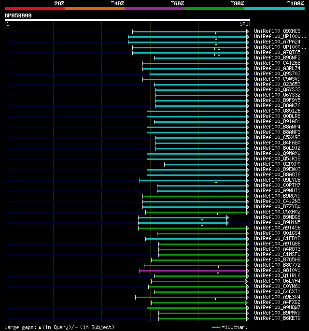Select the UniRef100_A4RQT3 label
The image size is (309, 331).
point(277,249)
